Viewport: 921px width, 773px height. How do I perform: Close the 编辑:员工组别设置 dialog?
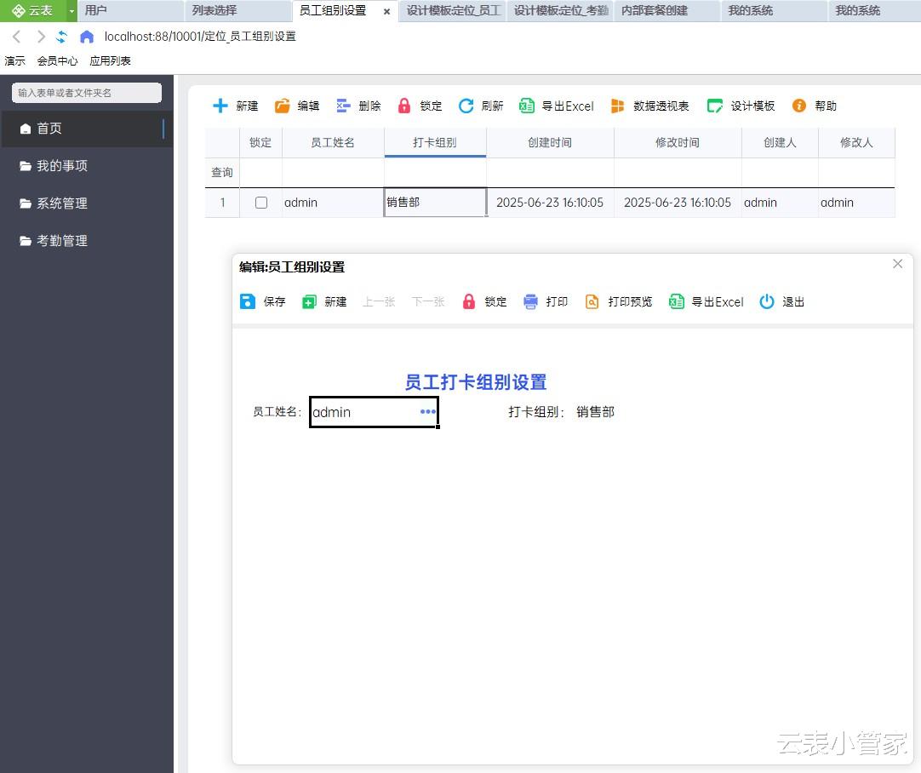tap(897, 264)
